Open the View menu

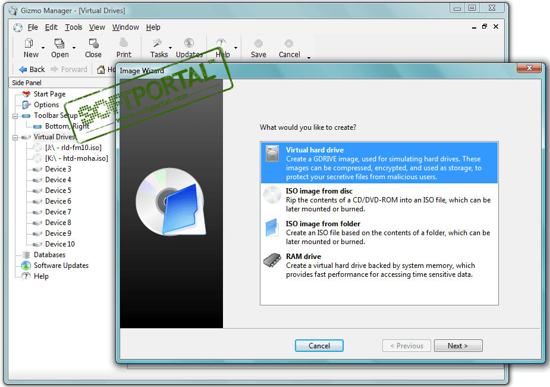(97, 27)
